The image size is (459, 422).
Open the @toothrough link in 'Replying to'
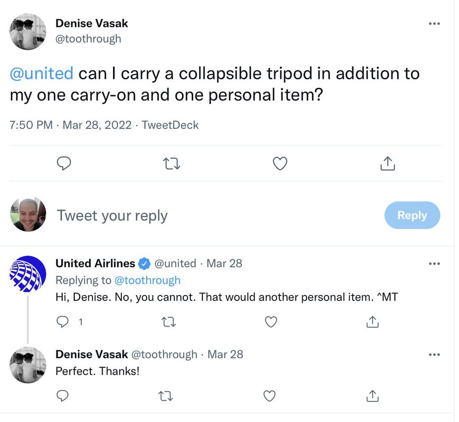[x=147, y=280]
